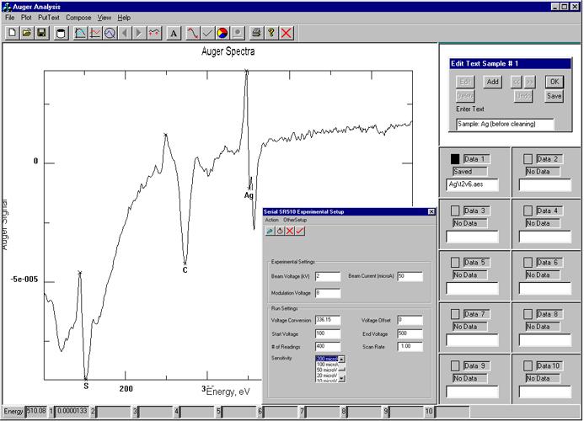Open the PutText menu
The image size is (584, 421).
tap(49, 17)
